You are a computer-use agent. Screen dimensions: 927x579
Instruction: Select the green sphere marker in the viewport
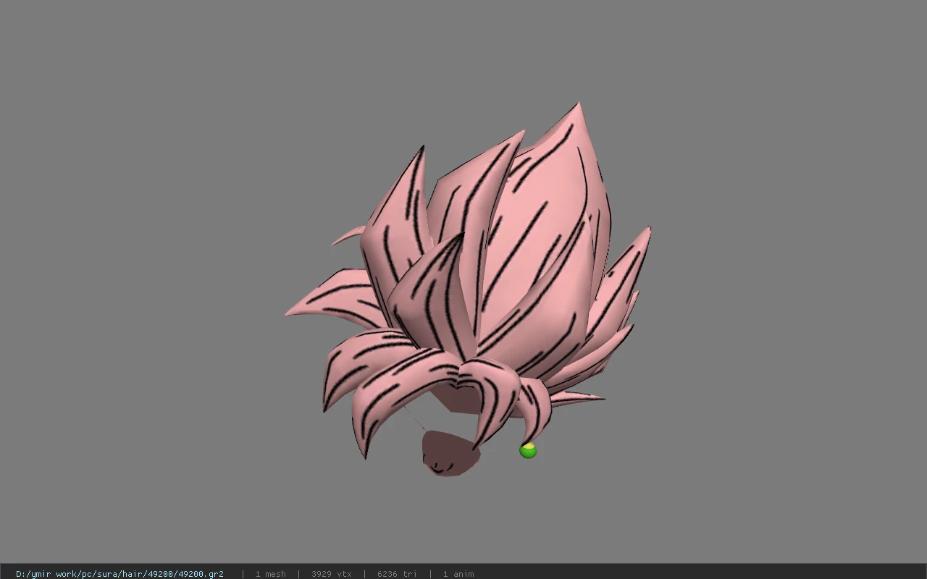(528, 451)
